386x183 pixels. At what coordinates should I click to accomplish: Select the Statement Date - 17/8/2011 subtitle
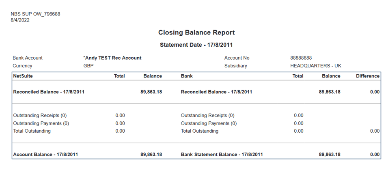pos(196,45)
